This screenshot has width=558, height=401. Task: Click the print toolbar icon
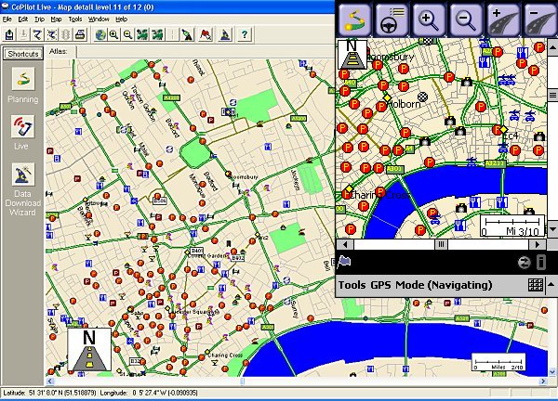[80, 34]
